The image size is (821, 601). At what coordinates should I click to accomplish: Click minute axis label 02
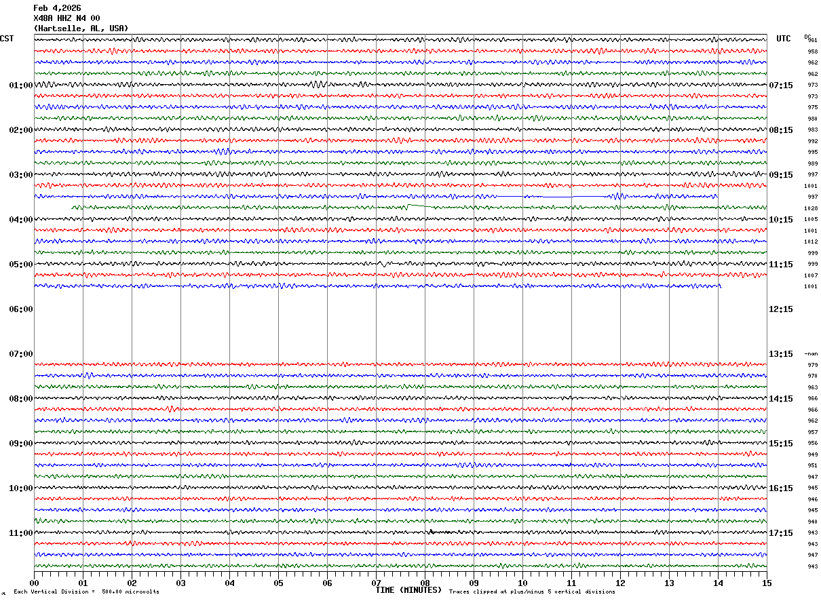coord(132,583)
